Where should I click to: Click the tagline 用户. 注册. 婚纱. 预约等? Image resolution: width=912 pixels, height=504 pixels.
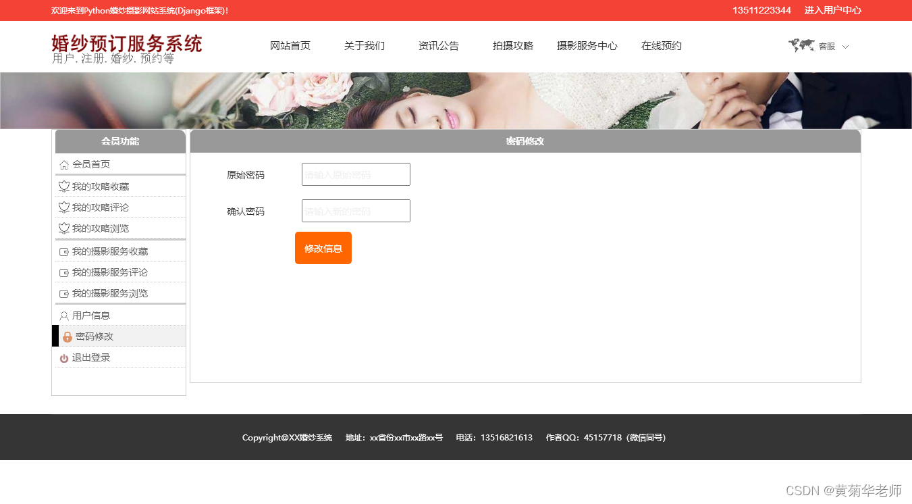click(x=113, y=59)
